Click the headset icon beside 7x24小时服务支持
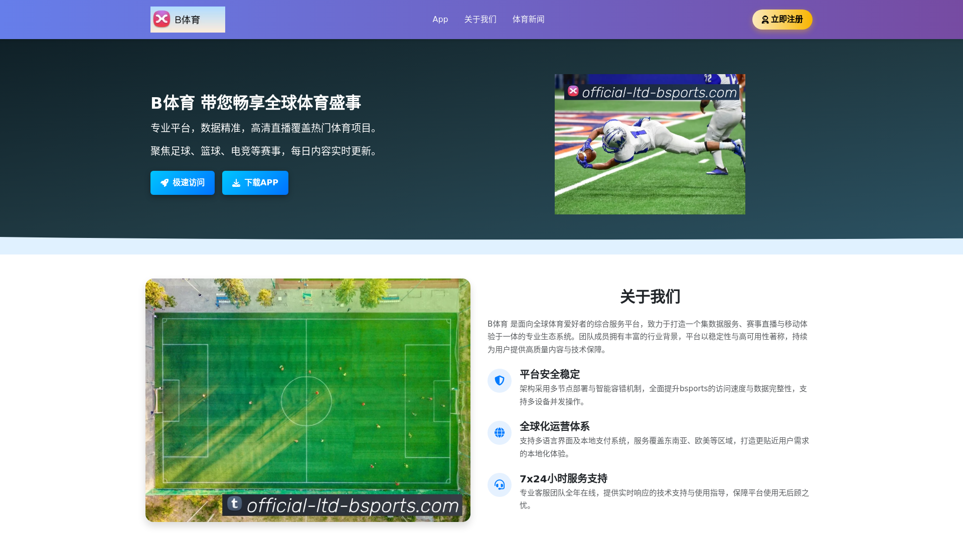 click(x=500, y=485)
